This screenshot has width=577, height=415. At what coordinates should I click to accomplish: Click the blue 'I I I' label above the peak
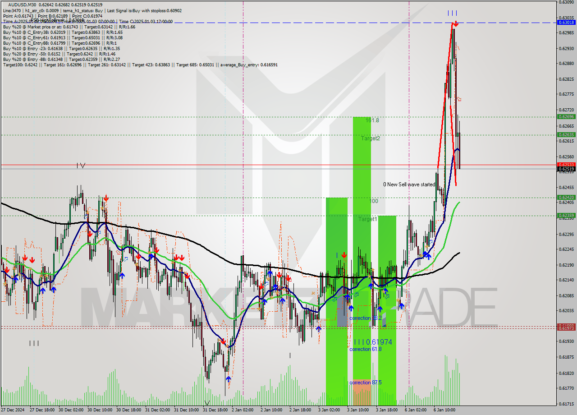pyautogui.click(x=453, y=13)
